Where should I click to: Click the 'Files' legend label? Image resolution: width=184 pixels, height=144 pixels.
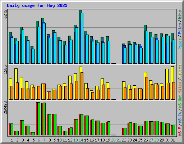180,29
